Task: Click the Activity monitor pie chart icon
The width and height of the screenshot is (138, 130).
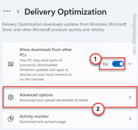Action: point(11,119)
